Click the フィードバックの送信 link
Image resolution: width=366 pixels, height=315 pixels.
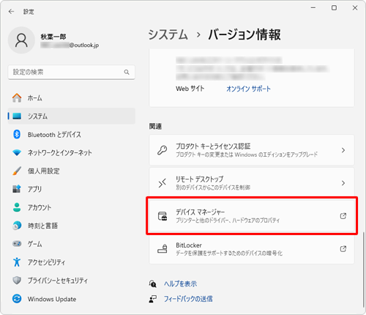tap(188, 299)
